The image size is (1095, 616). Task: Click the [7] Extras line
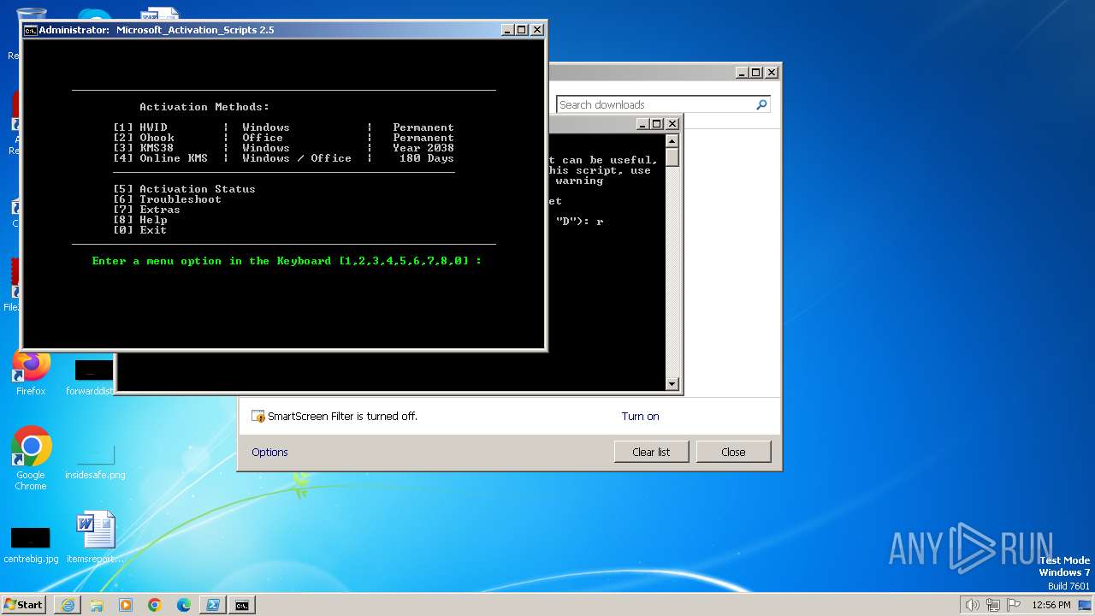[x=146, y=210]
